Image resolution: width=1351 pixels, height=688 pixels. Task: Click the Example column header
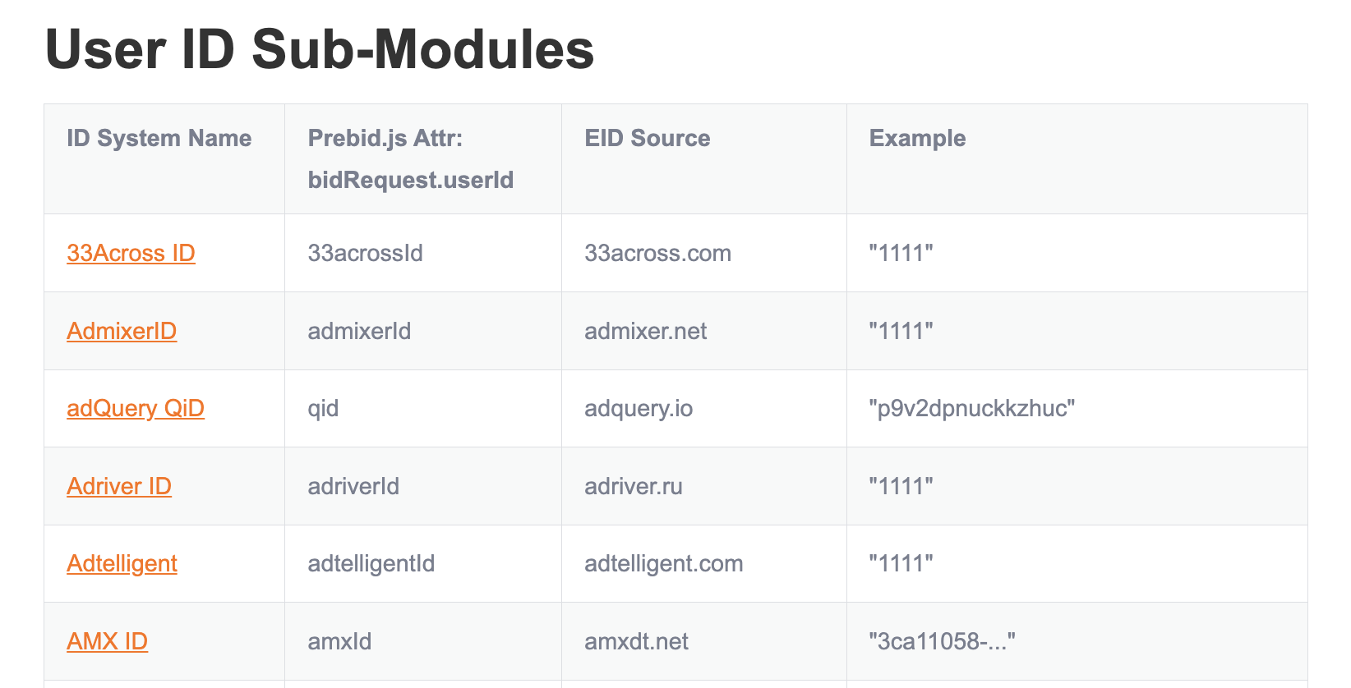coord(917,138)
